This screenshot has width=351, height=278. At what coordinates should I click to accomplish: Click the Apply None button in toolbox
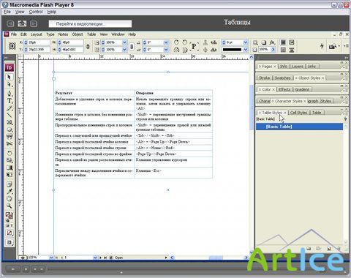[x=10, y=233]
